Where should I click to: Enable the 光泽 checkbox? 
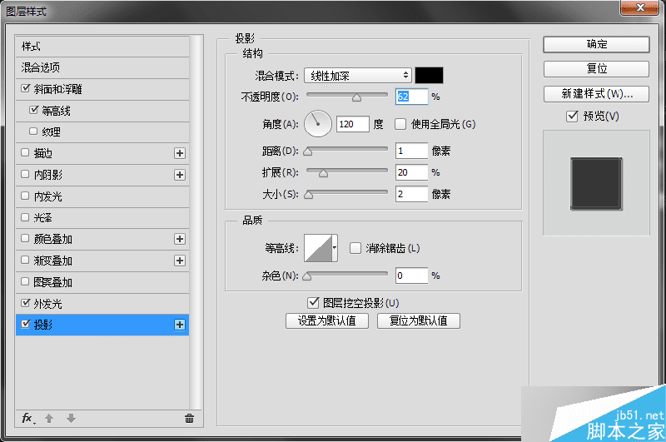coord(25,217)
